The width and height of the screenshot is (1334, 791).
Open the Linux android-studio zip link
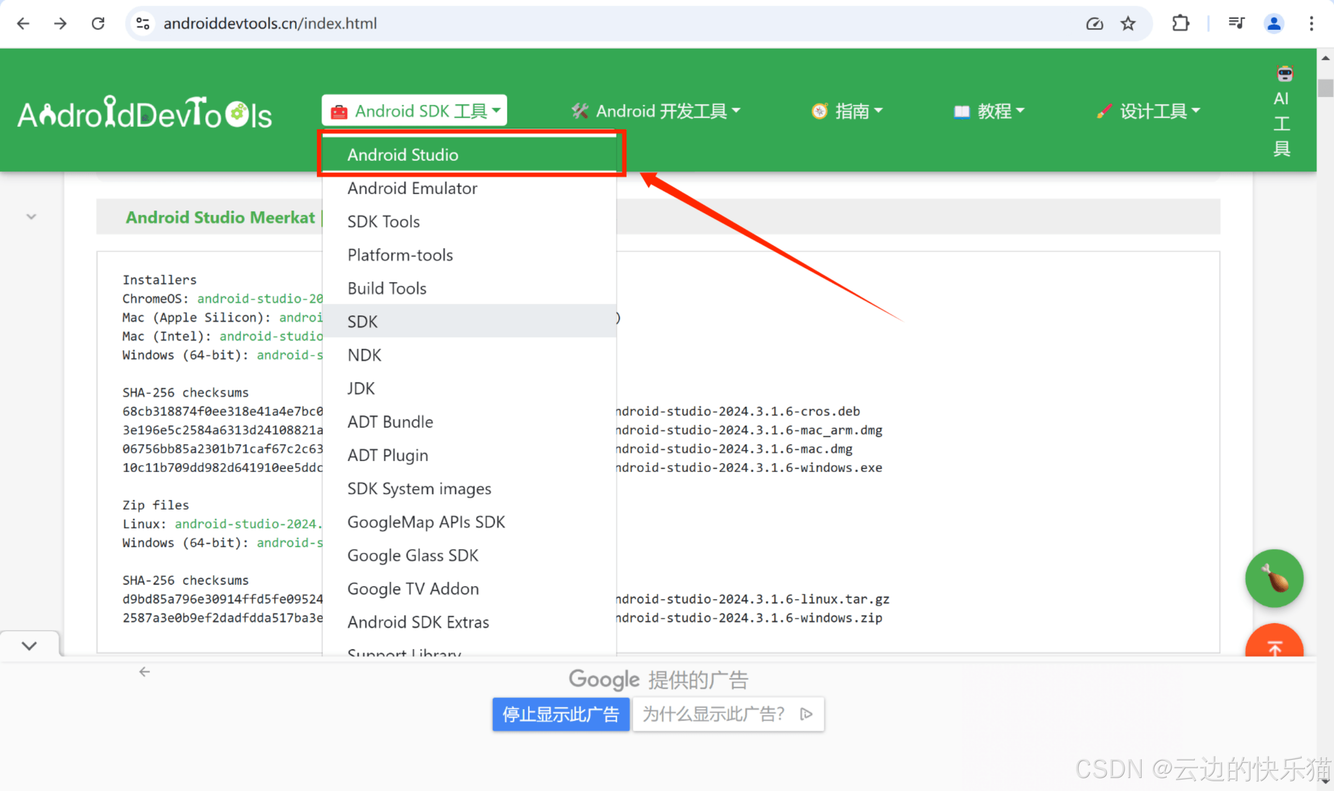249,523
